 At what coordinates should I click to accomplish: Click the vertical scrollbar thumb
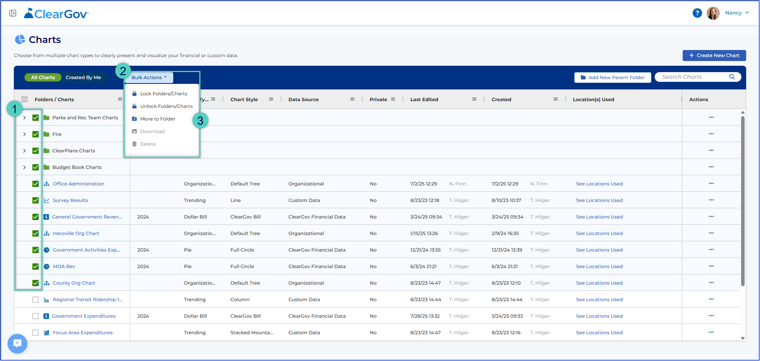[x=743, y=201]
